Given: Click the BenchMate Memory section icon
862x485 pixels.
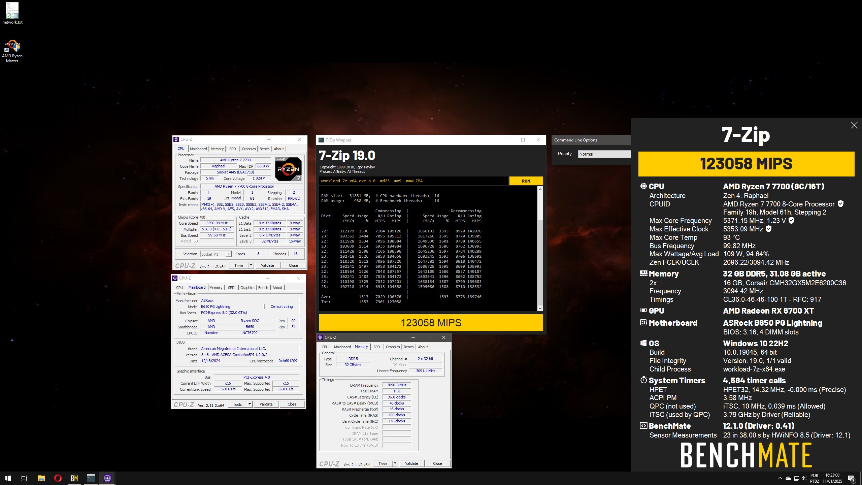Looking at the screenshot, I should pyautogui.click(x=643, y=273).
